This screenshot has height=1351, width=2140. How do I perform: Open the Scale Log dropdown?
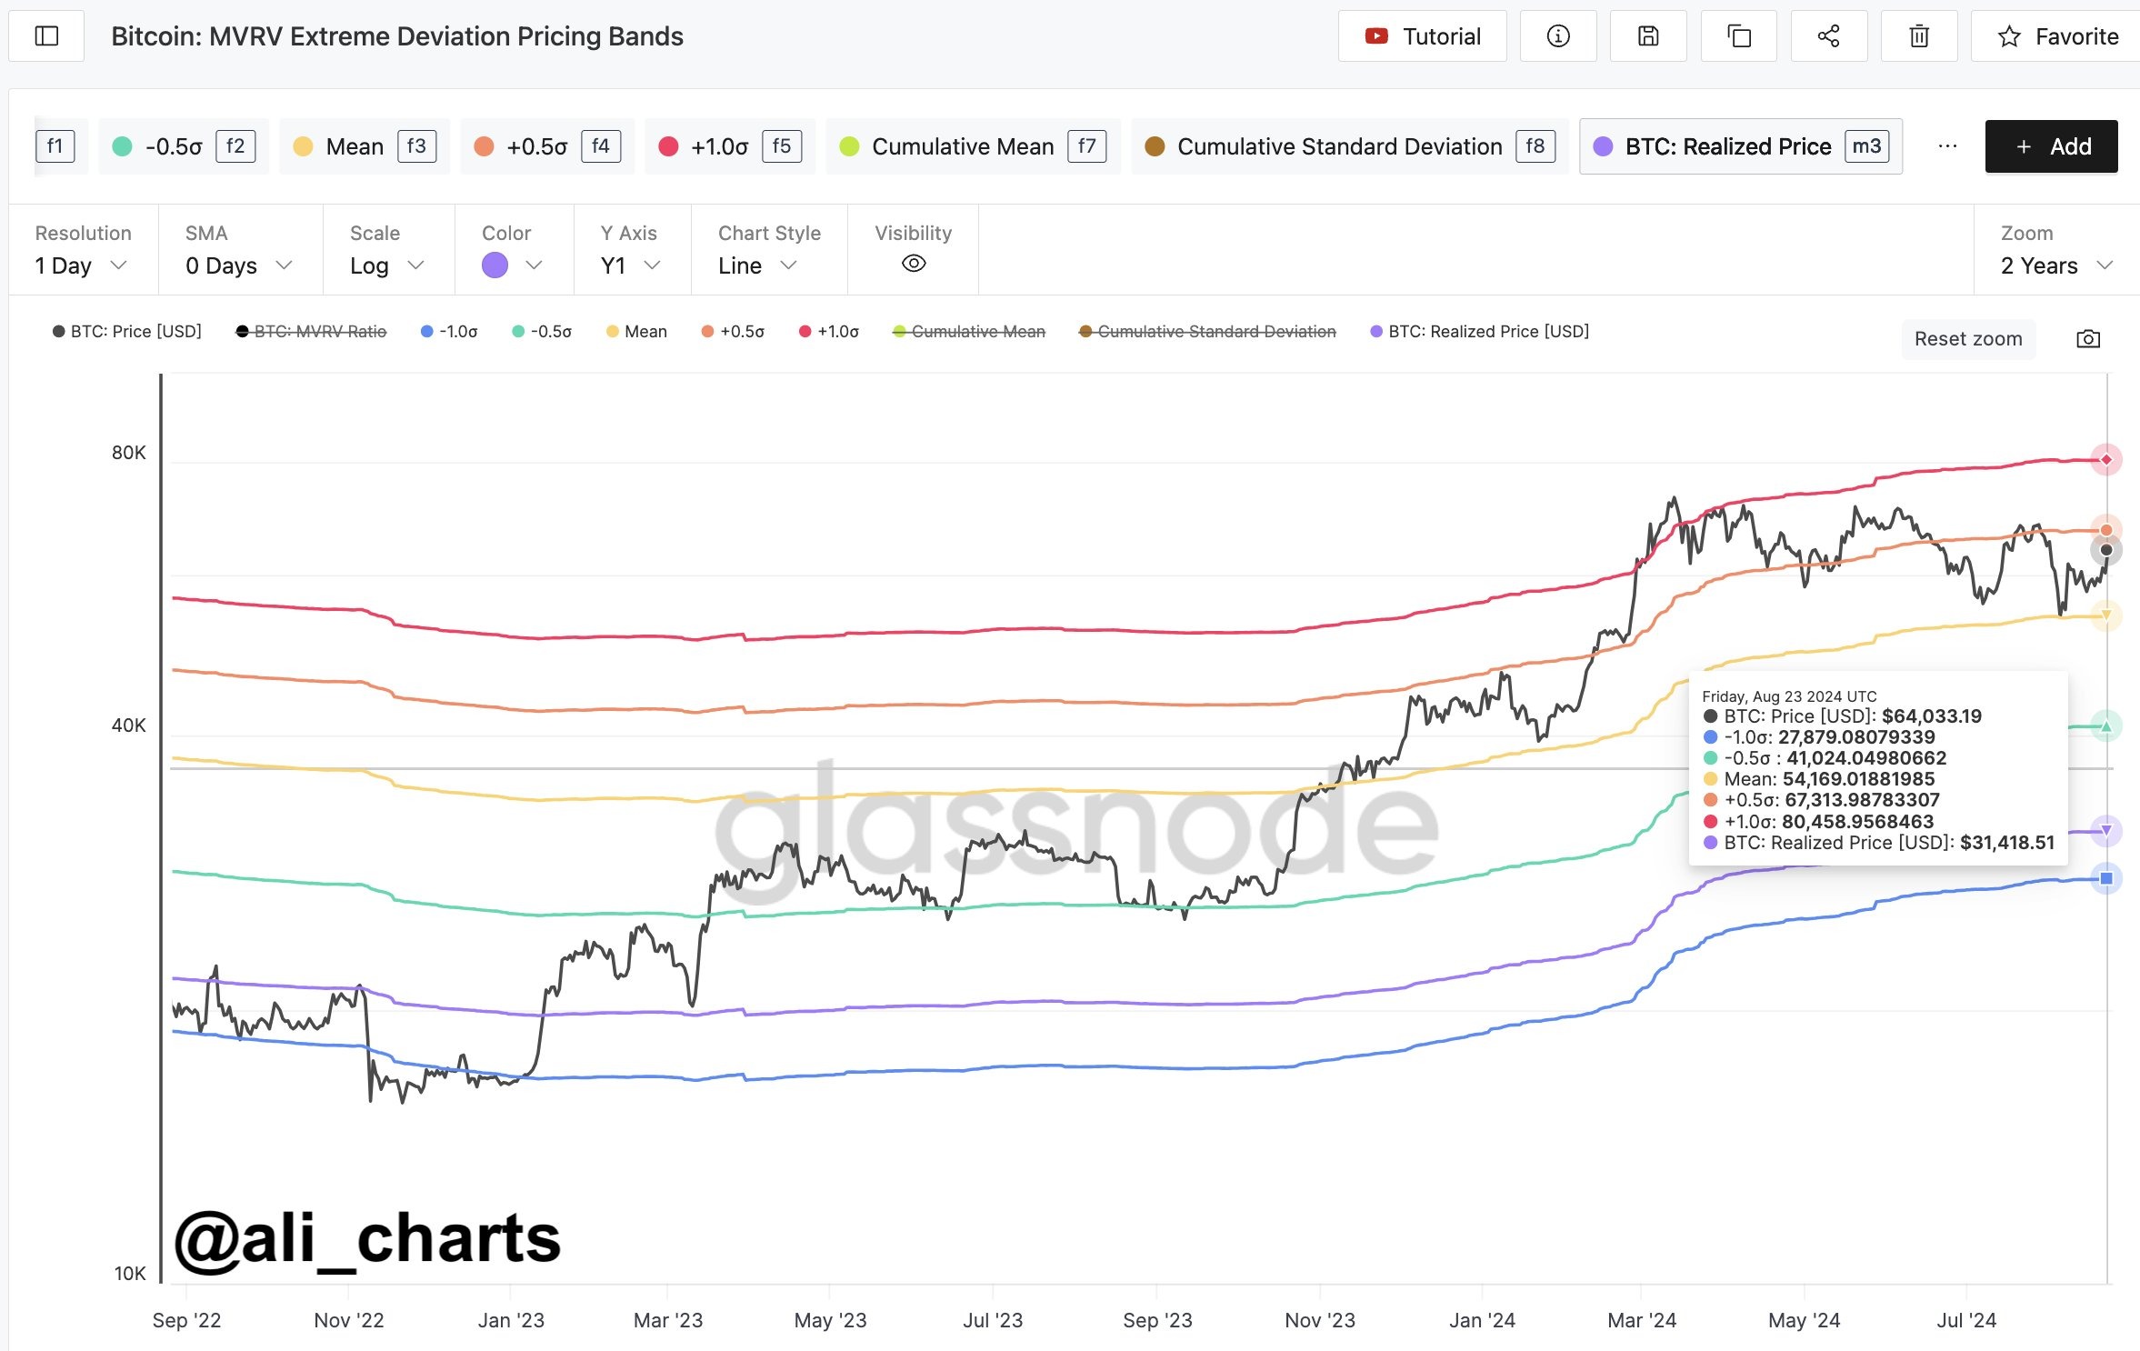click(x=386, y=265)
